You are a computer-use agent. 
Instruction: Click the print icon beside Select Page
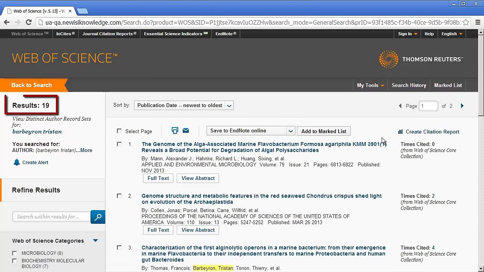click(175, 130)
